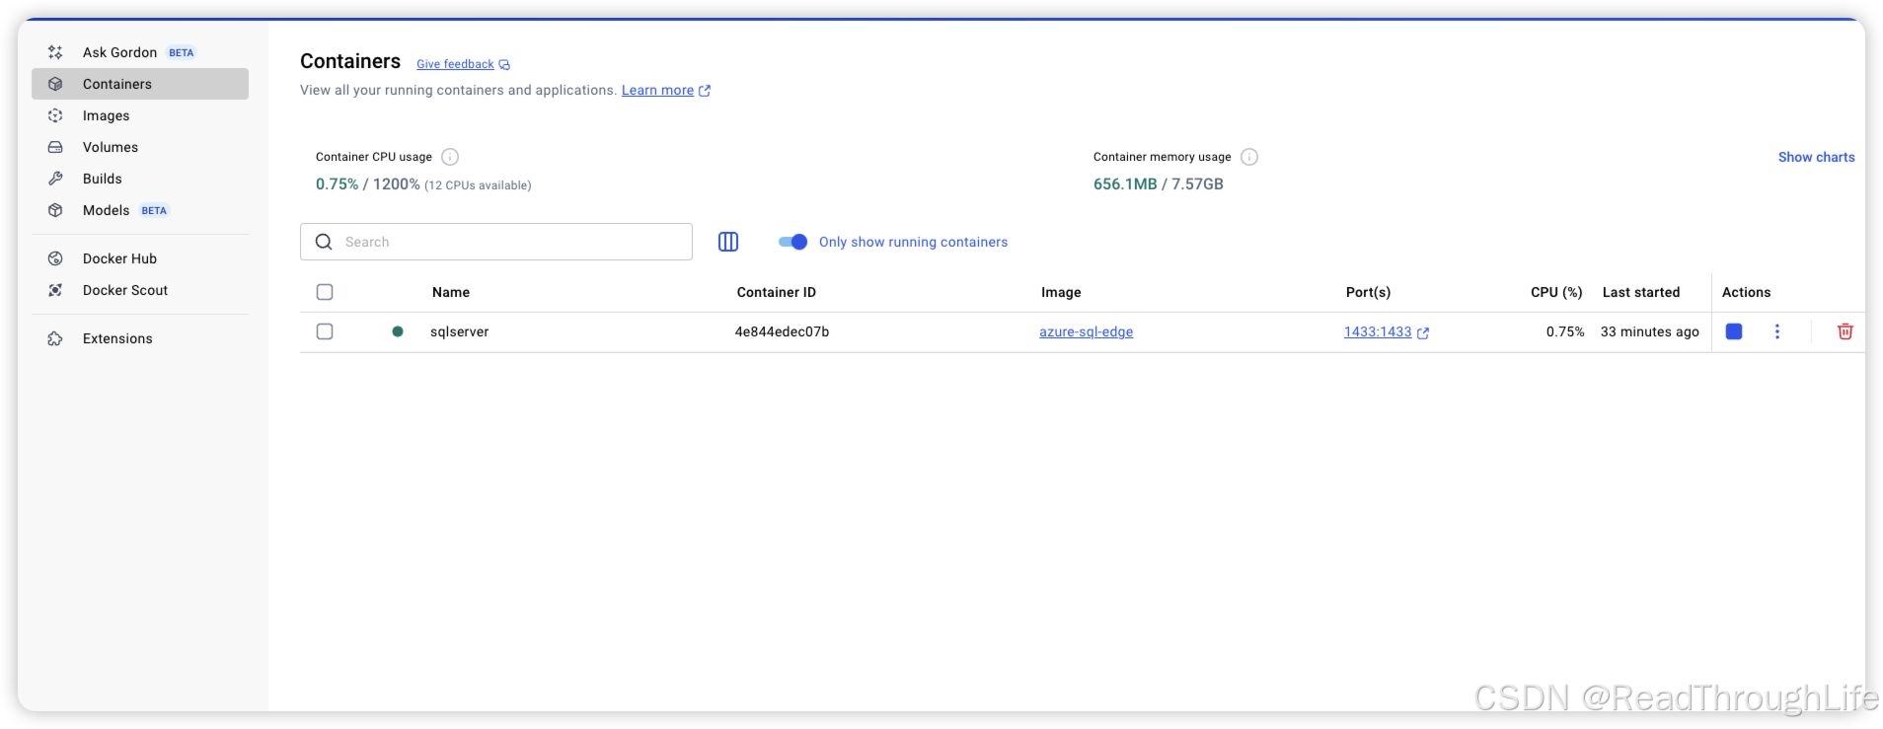The width and height of the screenshot is (1883, 729).
Task: Click CPU usage info icon
Action: [x=450, y=157]
